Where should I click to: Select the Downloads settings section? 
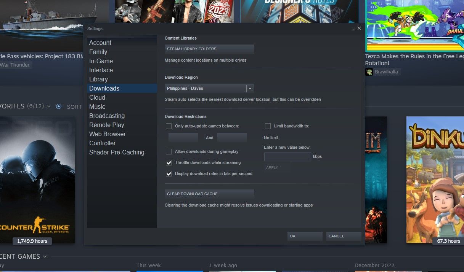122,88
